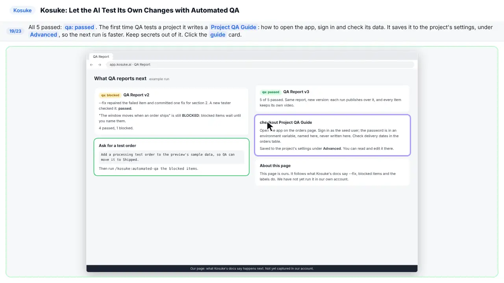Click the 'About this page' heading

pyautogui.click(x=275, y=166)
